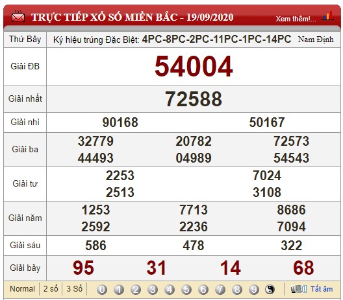Switch to 2 số view

coord(51,289)
